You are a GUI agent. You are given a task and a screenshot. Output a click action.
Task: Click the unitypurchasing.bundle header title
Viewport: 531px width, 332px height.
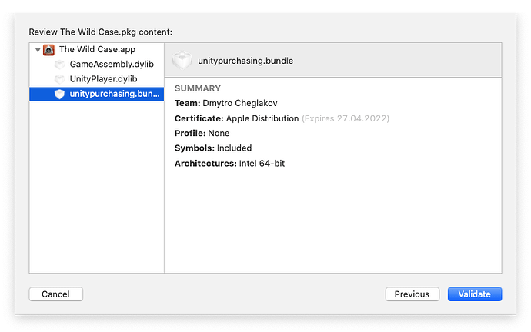click(245, 60)
